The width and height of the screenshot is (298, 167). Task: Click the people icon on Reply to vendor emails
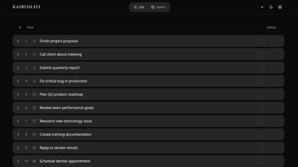point(34,148)
